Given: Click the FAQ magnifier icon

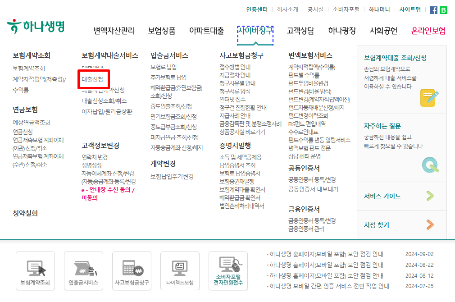Looking at the screenshot, I should pyautogui.click(x=430, y=165).
